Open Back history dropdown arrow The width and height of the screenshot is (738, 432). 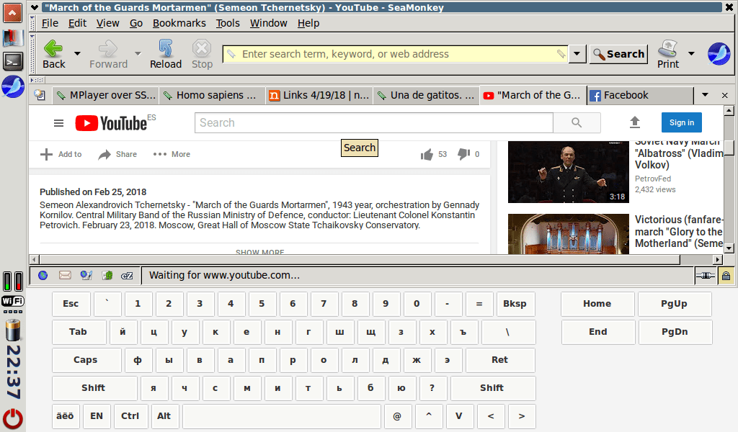tap(78, 53)
